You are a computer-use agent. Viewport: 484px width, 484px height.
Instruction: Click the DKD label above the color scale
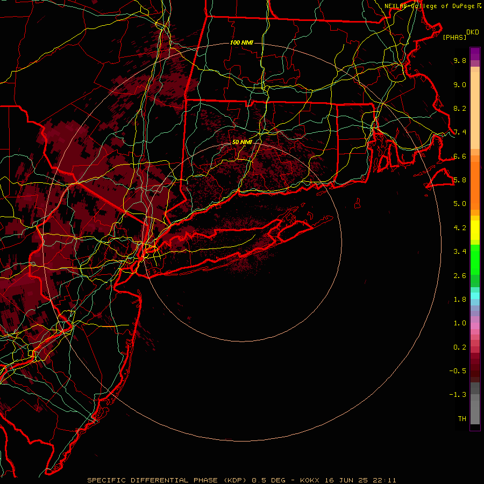tap(473, 32)
